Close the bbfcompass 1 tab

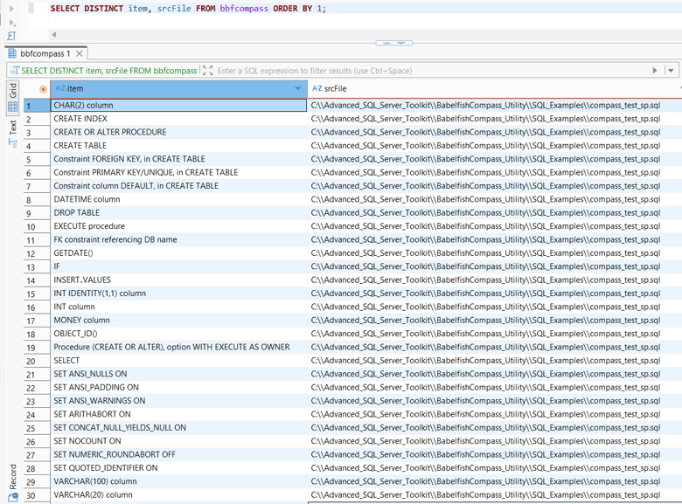pos(80,53)
